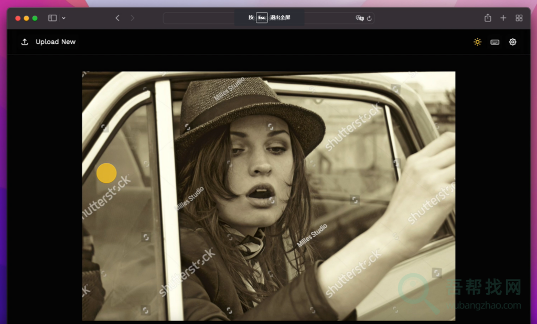Show the tab overview grid
Screen dimensions: 537x324
[x=519, y=18]
